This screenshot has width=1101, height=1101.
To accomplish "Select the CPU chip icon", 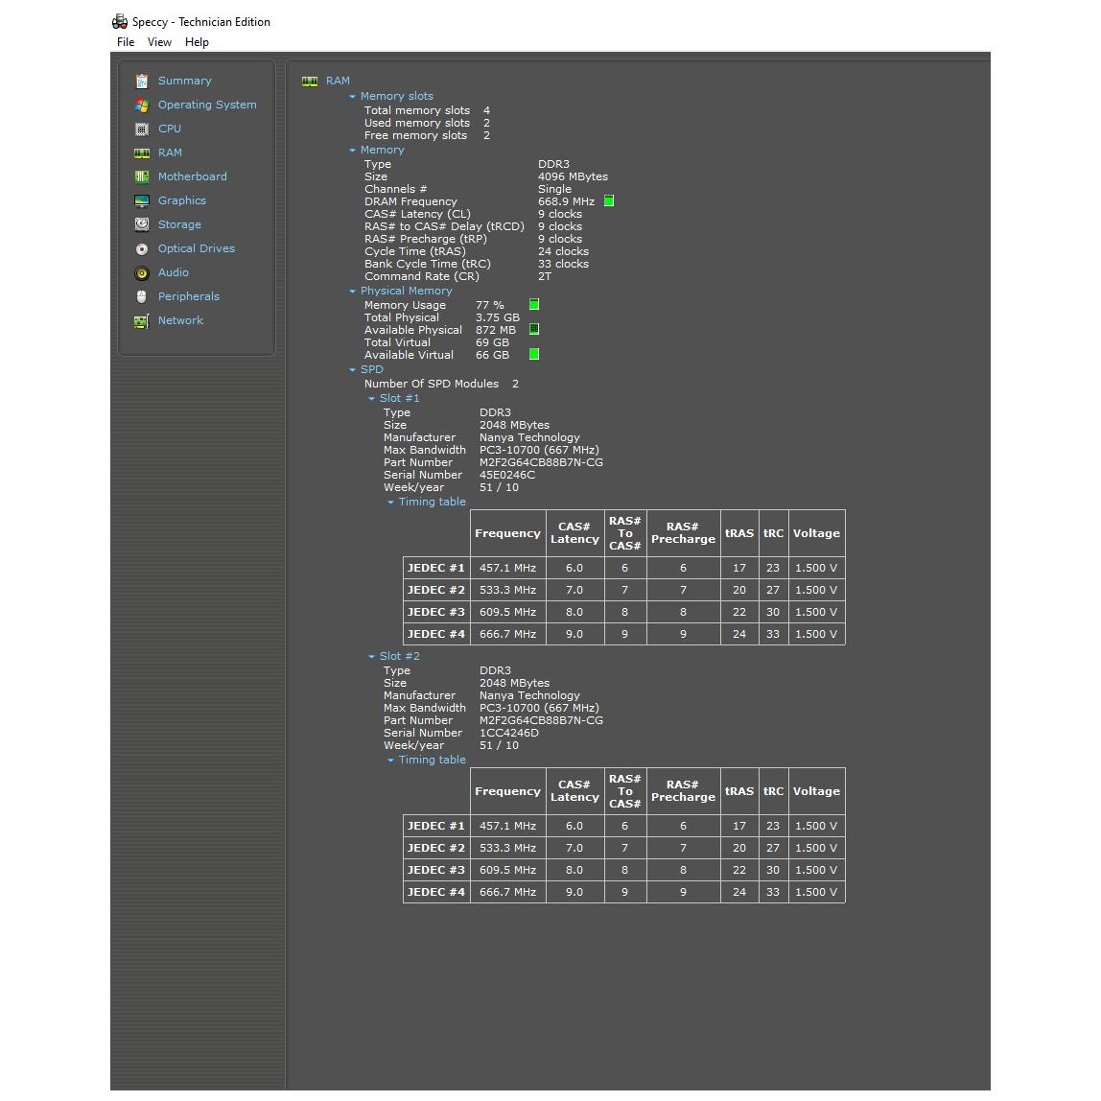I will [142, 129].
